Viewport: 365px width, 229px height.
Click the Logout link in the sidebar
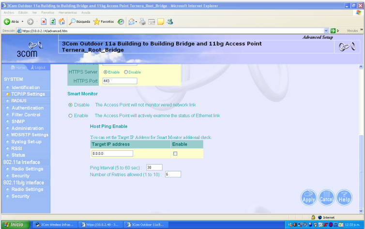pyautogui.click(x=40, y=67)
